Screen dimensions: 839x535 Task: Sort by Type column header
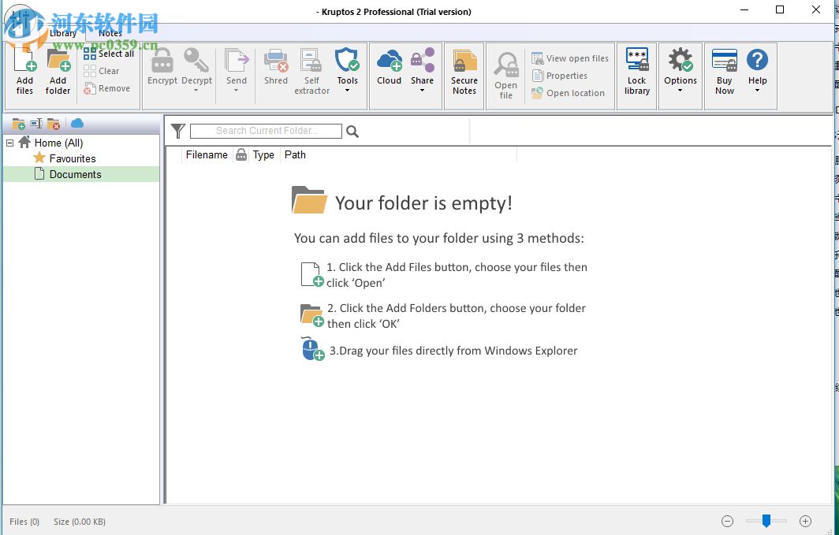coord(264,155)
